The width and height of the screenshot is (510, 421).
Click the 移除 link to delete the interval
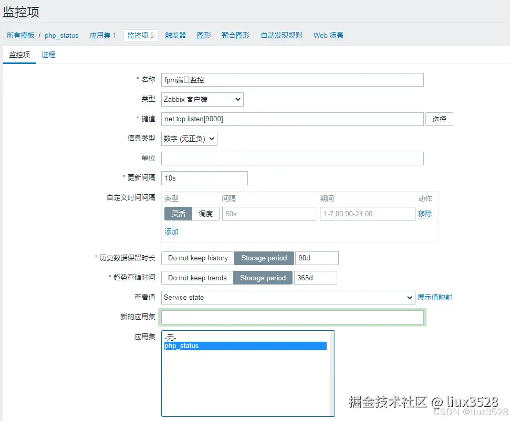[425, 214]
